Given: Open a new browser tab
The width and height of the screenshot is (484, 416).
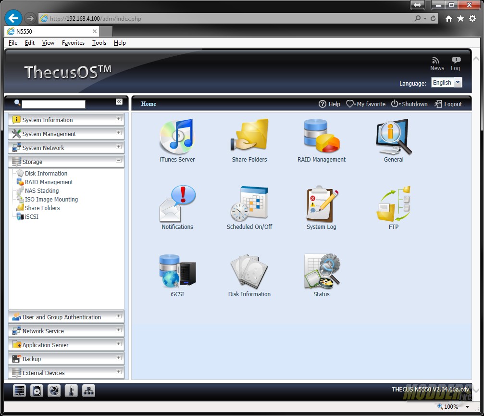Looking at the screenshot, I should (106, 31).
